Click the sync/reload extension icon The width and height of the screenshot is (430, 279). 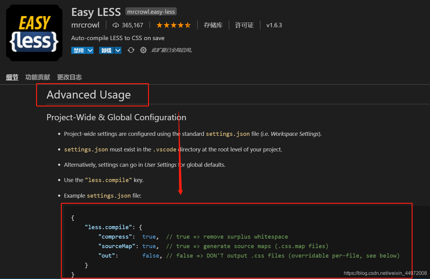click(x=131, y=50)
